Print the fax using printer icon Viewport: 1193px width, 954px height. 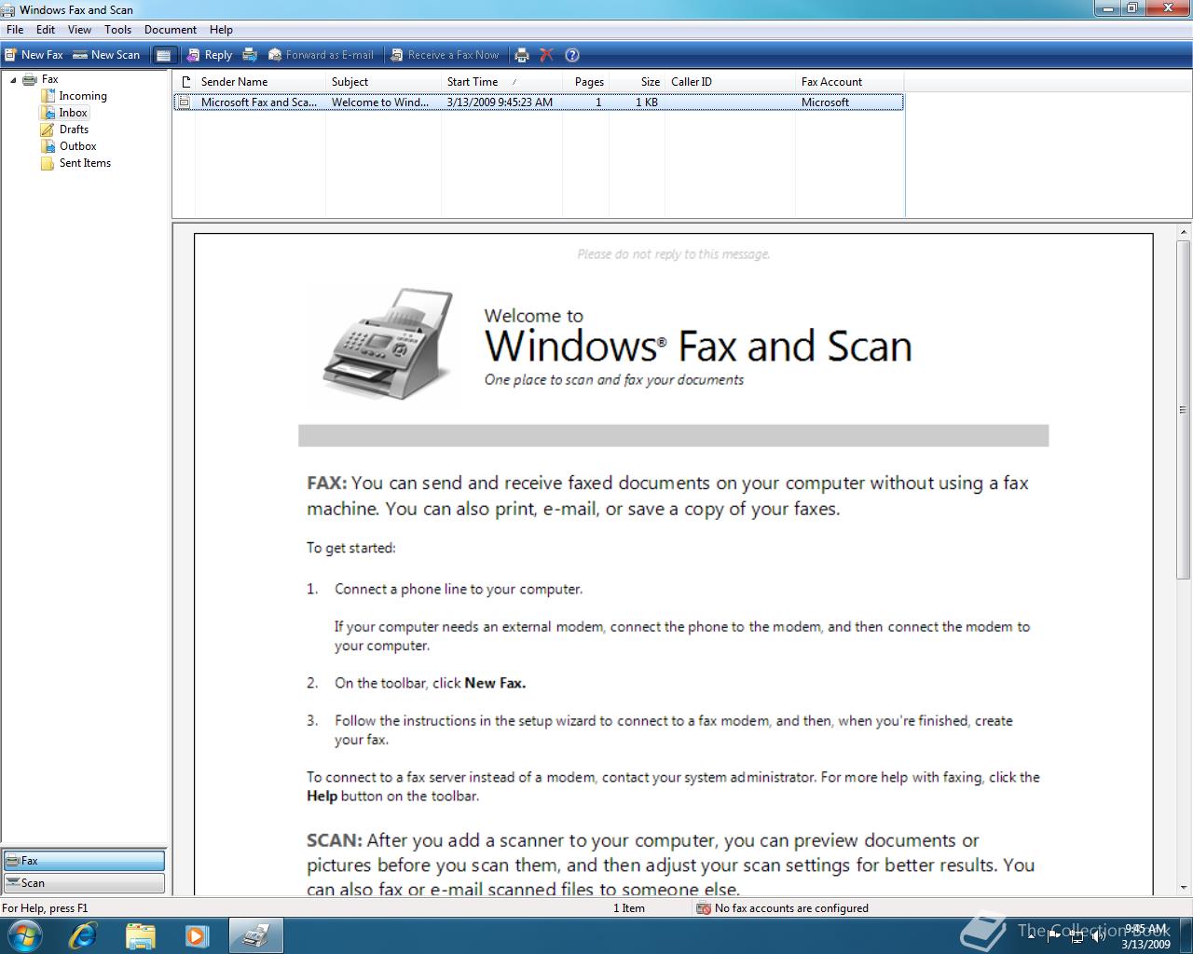(x=522, y=55)
